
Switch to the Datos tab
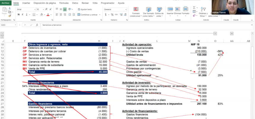tap(75, 3)
